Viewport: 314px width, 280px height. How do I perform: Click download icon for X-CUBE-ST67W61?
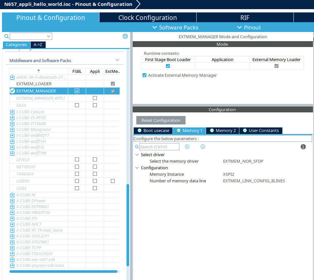point(12,242)
